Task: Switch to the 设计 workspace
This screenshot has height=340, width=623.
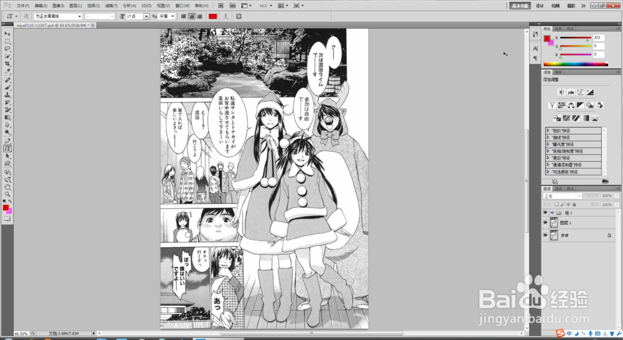Action: click(540, 6)
